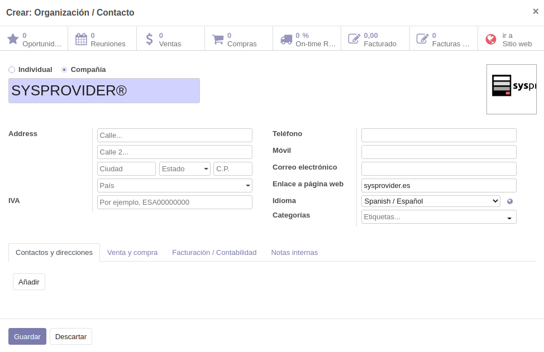Click the globe icon next to Idioma
544x352 pixels.
(509, 201)
